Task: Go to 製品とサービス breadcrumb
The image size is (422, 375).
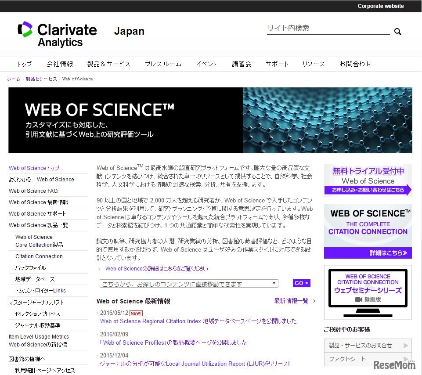Action: coord(41,79)
